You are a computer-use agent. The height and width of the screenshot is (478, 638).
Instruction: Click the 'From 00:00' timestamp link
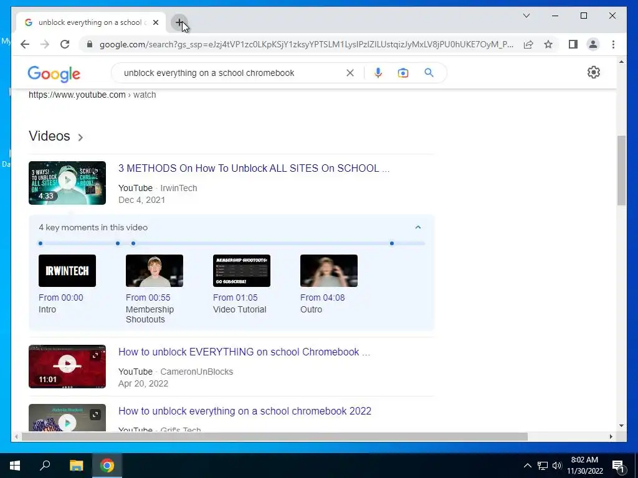click(60, 298)
